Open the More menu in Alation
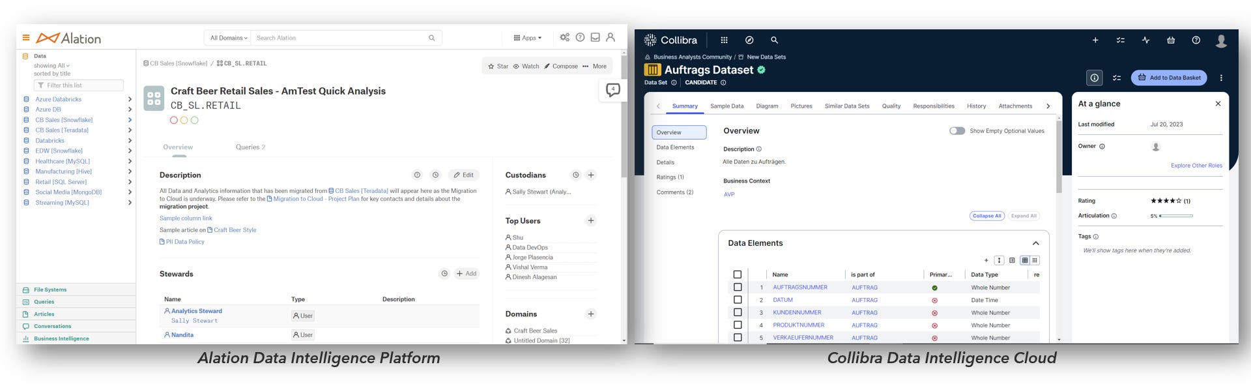 pos(595,66)
